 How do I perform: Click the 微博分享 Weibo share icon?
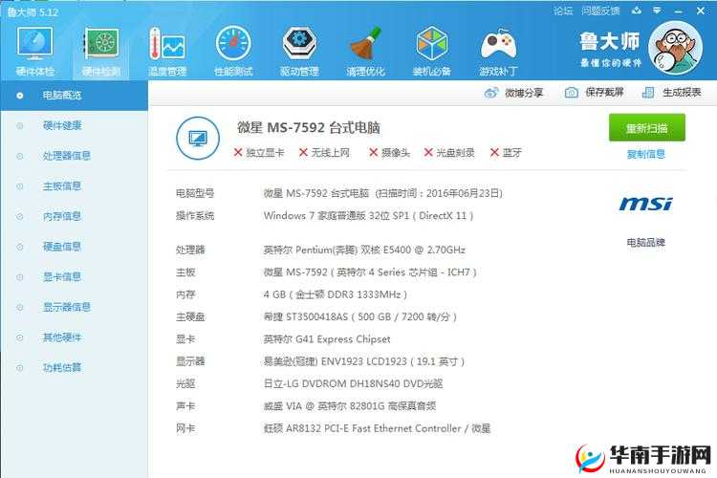point(490,93)
